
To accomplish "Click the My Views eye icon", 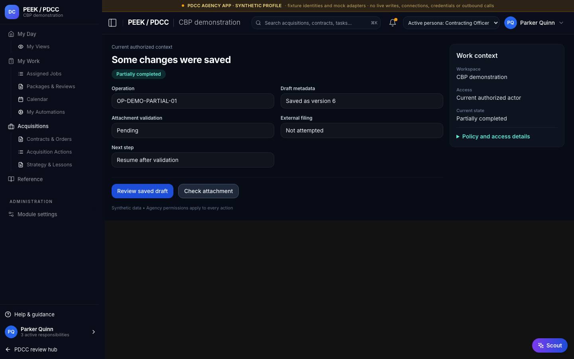I will pos(21,47).
